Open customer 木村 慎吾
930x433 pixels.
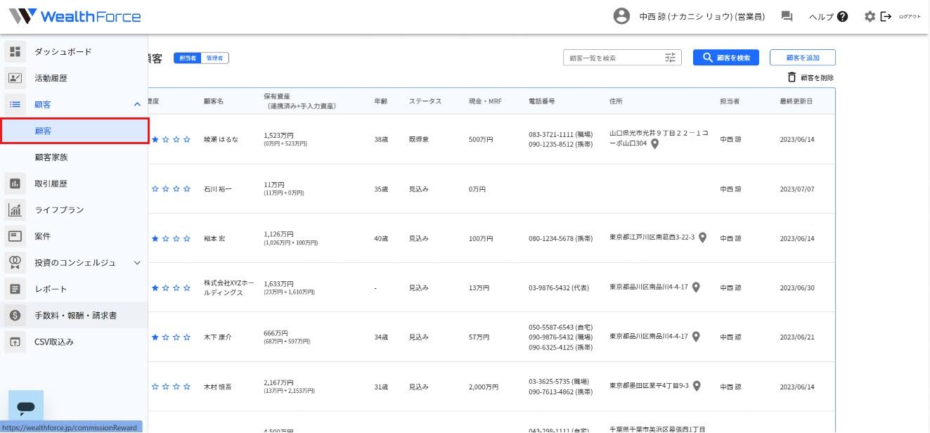point(217,387)
